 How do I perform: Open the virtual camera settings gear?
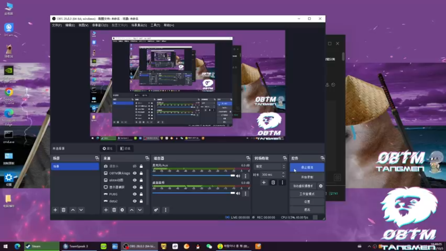pos(321,186)
